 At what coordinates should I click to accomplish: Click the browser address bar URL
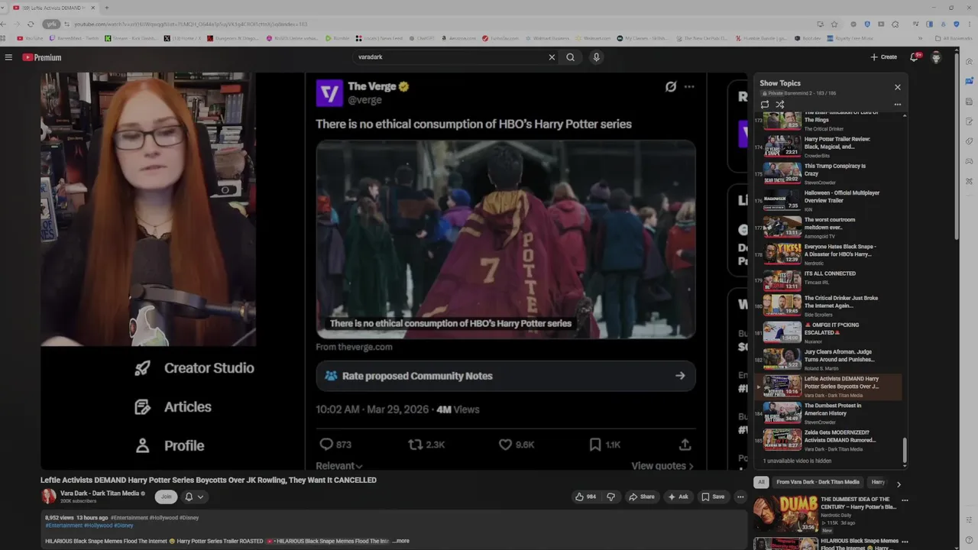pyautogui.click(x=191, y=24)
